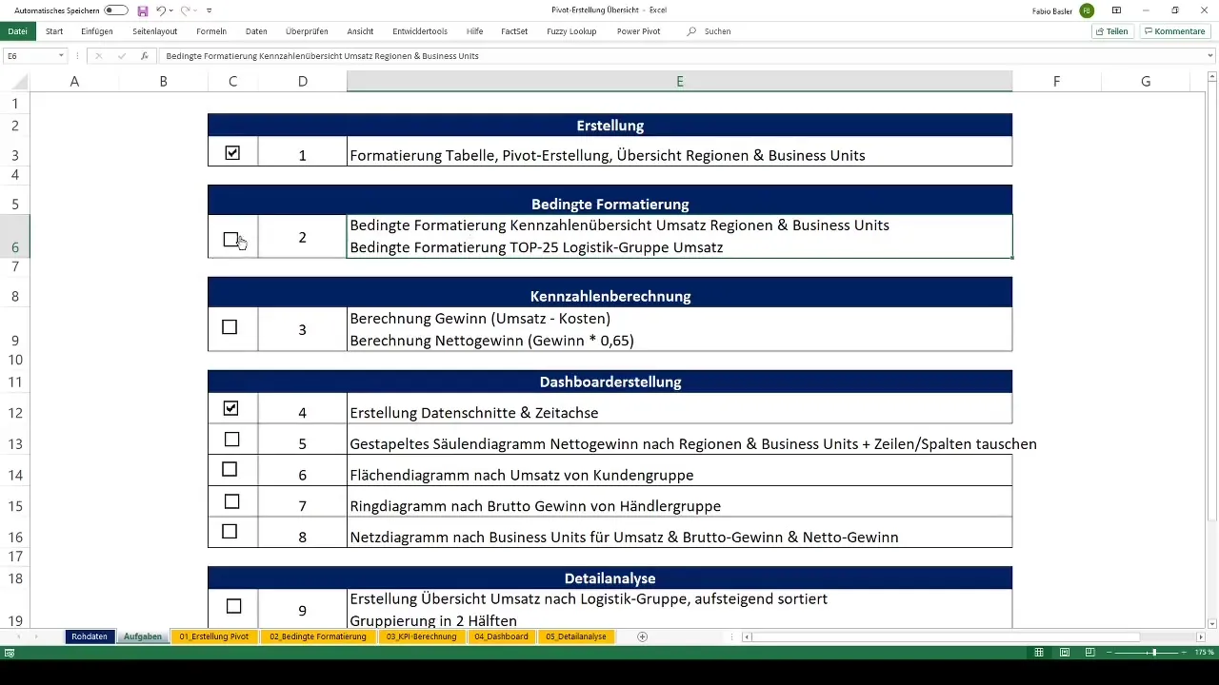Open the Name Box dropdown arrow
The width and height of the screenshot is (1219, 685).
[x=61, y=56]
